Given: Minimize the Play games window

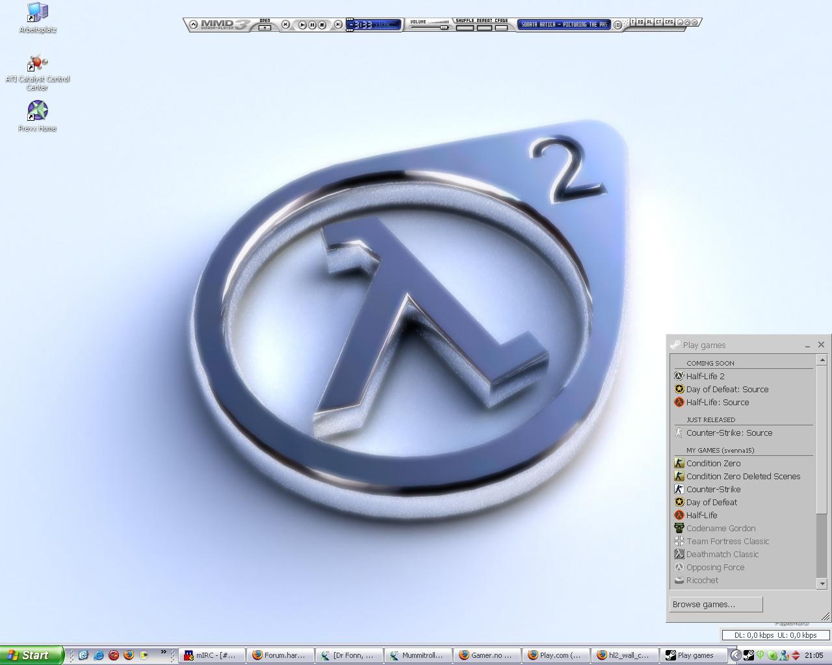Looking at the screenshot, I should click(807, 345).
